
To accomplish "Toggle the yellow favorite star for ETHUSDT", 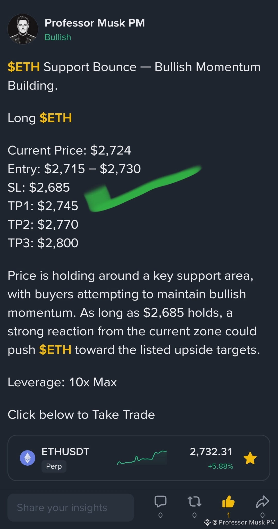I will pos(250,458).
